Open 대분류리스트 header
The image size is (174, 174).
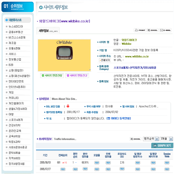tap(17, 20)
